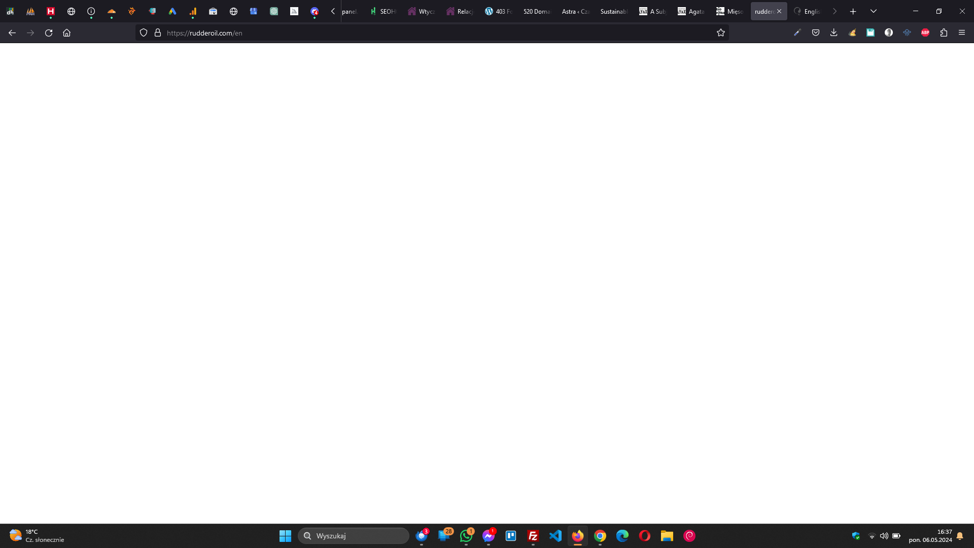
Task: Open WhatsApp from the taskbar
Action: coord(466,536)
